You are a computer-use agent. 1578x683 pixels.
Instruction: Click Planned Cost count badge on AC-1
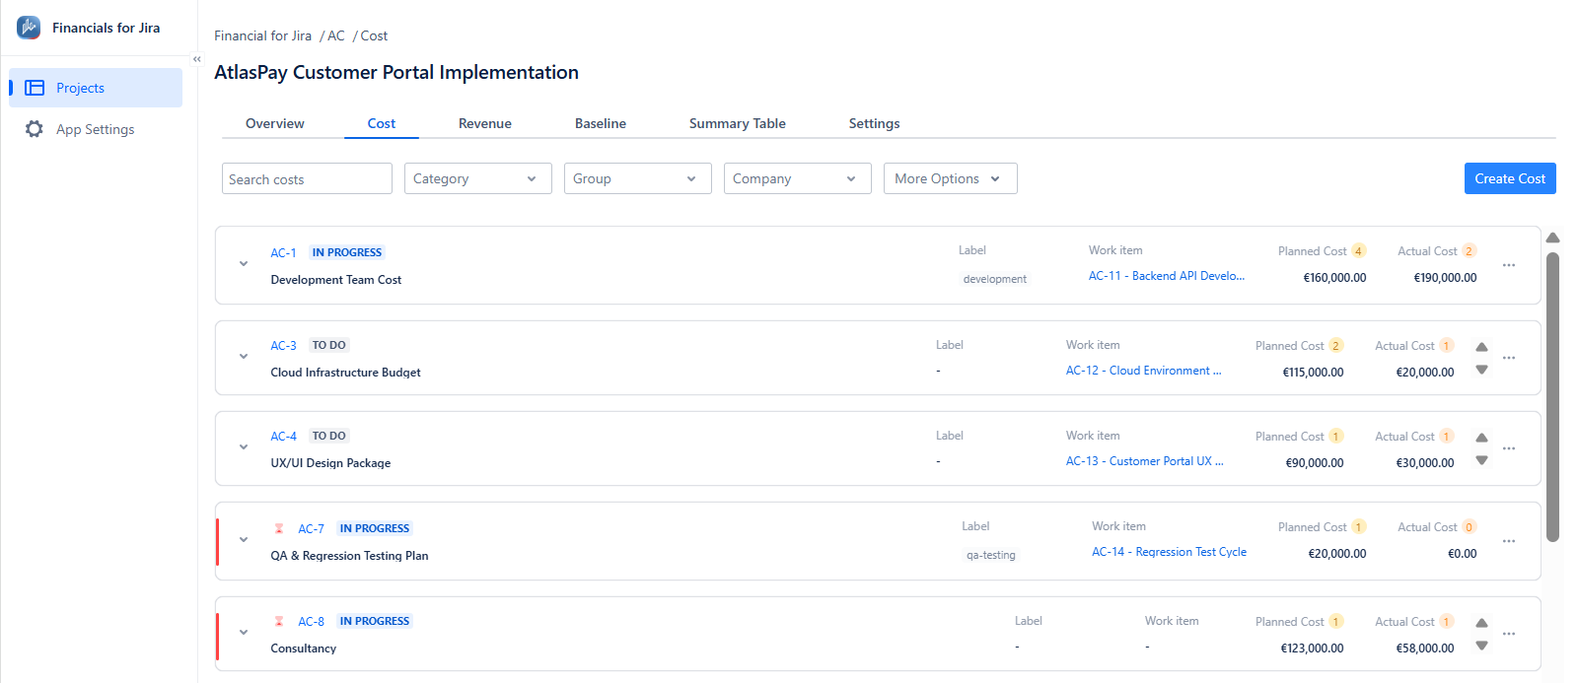1358,251
